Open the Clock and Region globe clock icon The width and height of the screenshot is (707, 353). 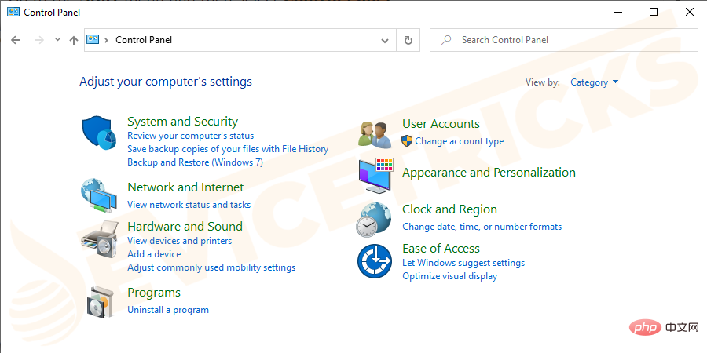tap(373, 220)
